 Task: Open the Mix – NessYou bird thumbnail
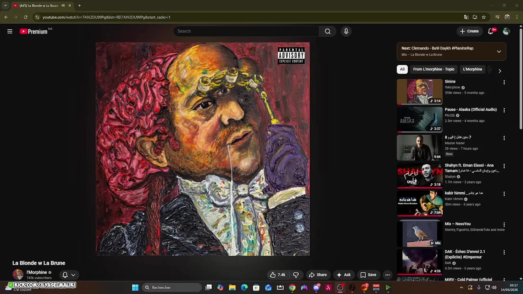[420, 234]
